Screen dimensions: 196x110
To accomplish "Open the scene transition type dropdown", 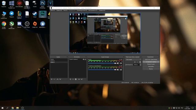I will 134,60.
